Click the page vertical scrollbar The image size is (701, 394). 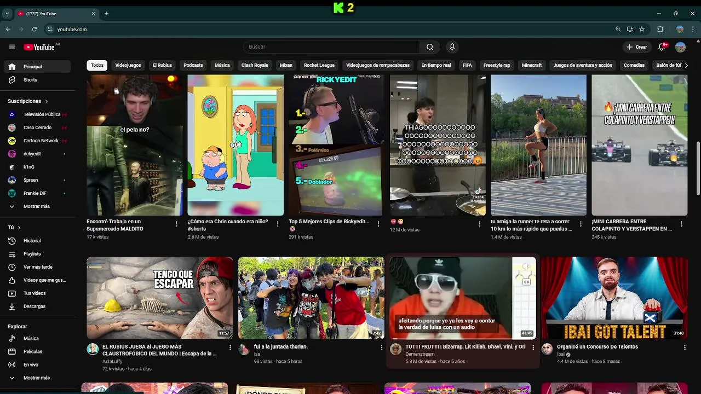(698, 168)
